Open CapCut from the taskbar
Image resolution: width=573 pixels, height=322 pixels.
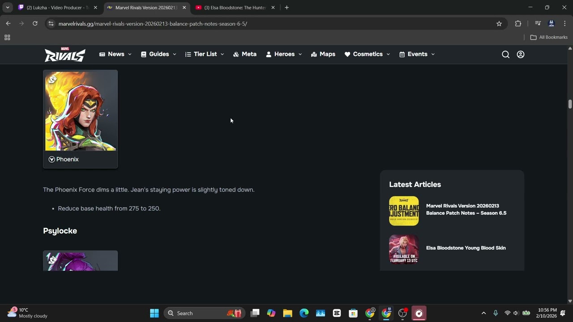pyautogui.click(x=337, y=313)
